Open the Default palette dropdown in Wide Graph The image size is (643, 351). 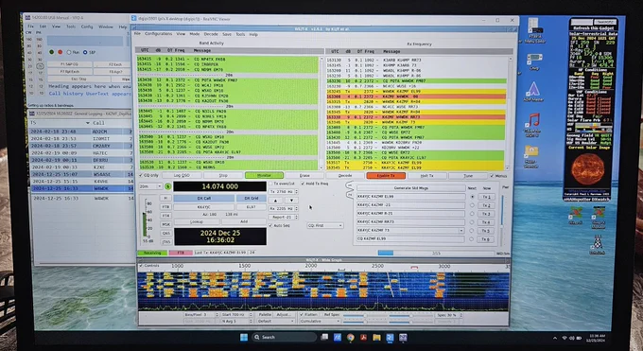pos(275,321)
